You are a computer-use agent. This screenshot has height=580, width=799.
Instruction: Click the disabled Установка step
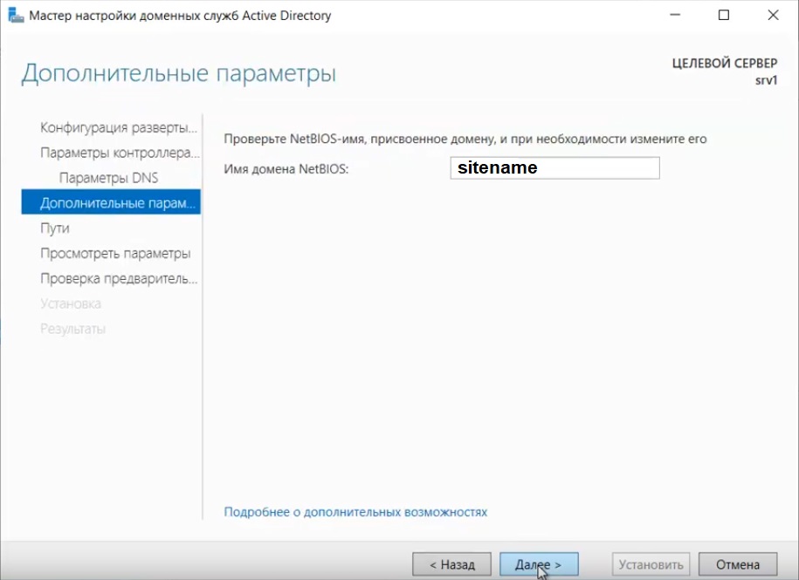[71, 304]
